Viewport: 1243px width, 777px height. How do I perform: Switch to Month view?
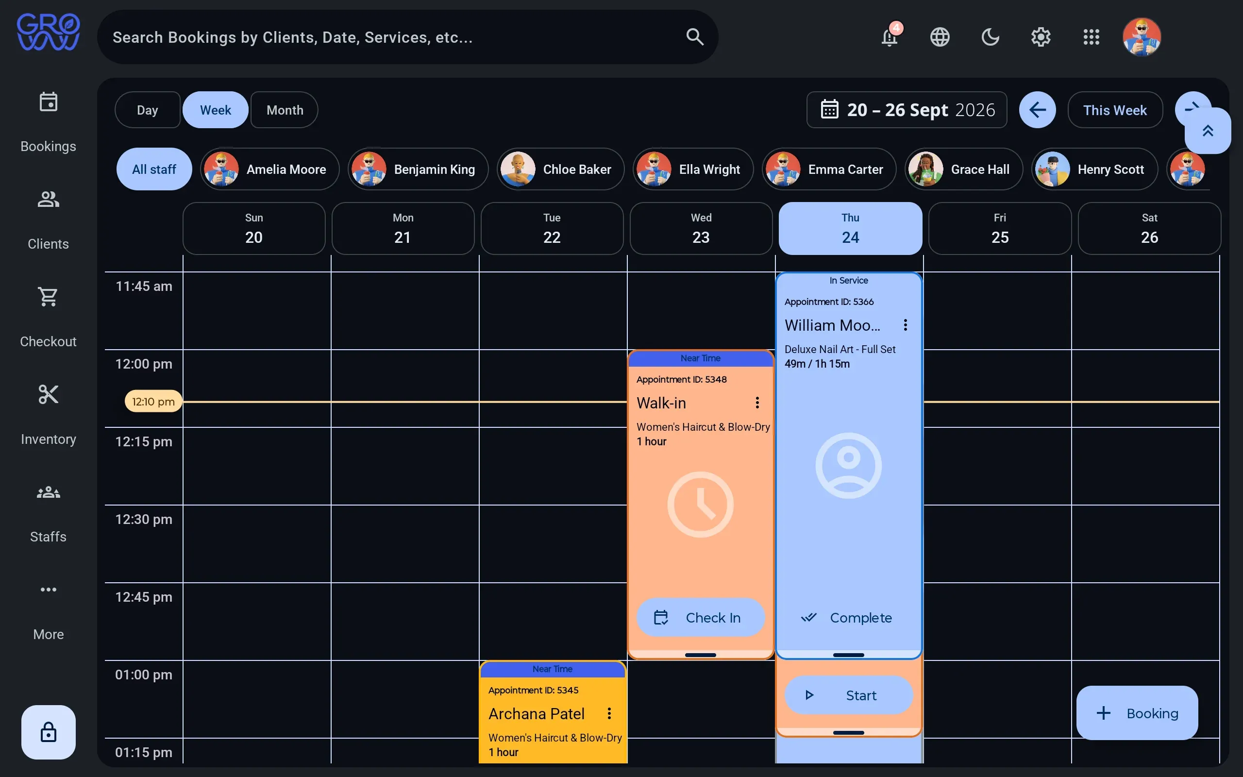pos(285,110)
